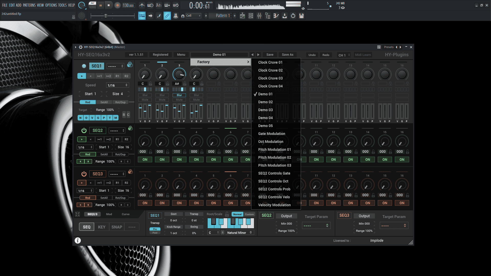Image resolution: width=491 pixels, height=276 pixels.
Task: Open the channel rack icon
Action: 251,16
